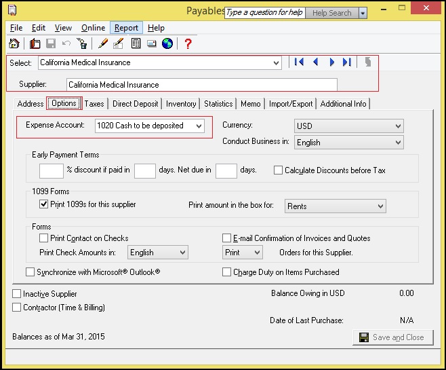Click the Save and Close button
Viewport: 446px width, 370px height.
(392, 337)
